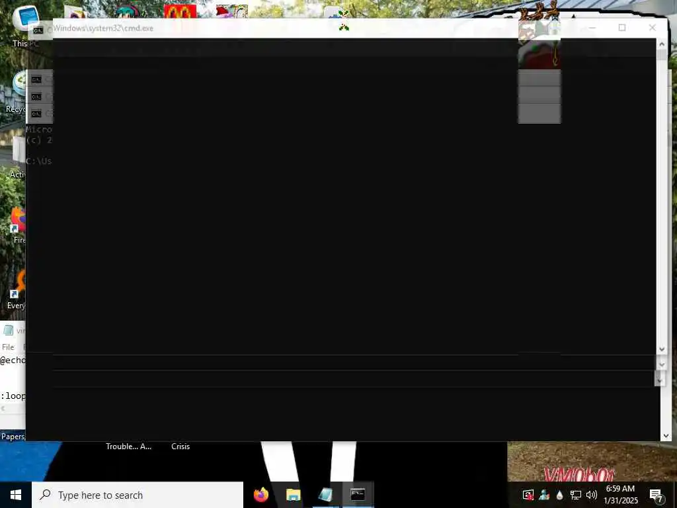Click the '@echo' line in Notepad

[13, 360]
